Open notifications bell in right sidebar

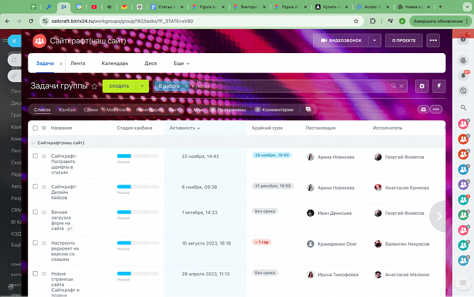coord(463,75)
